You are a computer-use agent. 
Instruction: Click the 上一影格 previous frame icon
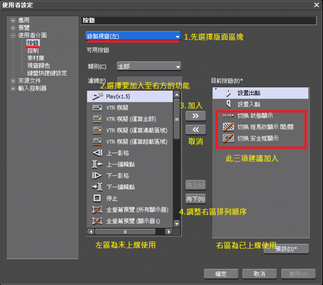tap(97, 153)
